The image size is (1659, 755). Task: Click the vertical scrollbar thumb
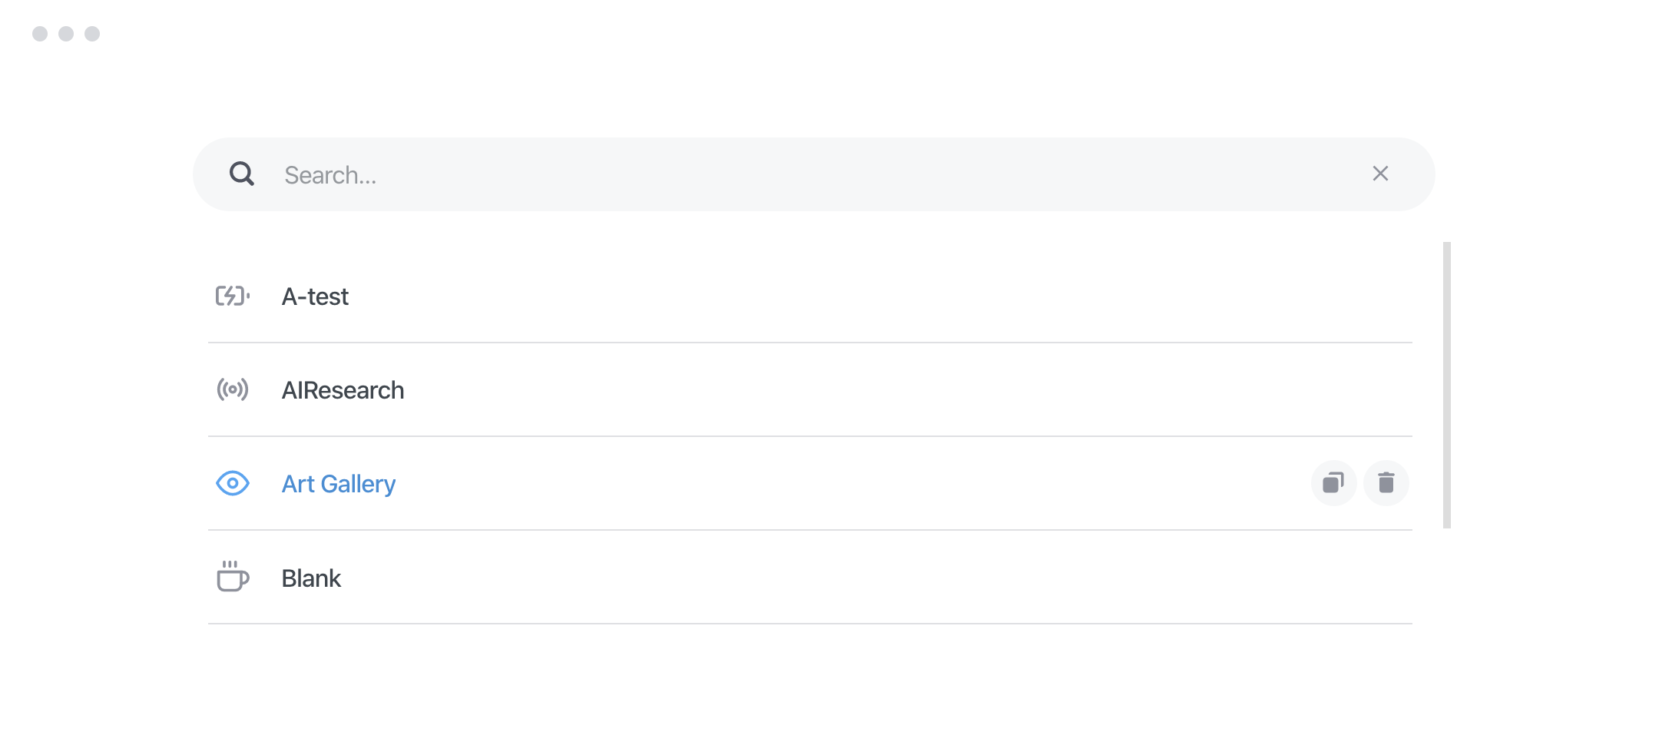(1447, 385)
